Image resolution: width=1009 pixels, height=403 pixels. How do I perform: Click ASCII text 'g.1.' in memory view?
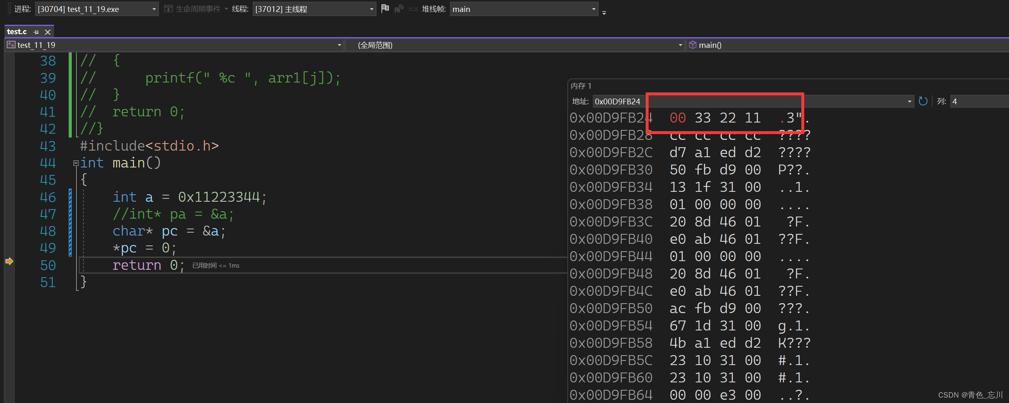coord(794,326)
